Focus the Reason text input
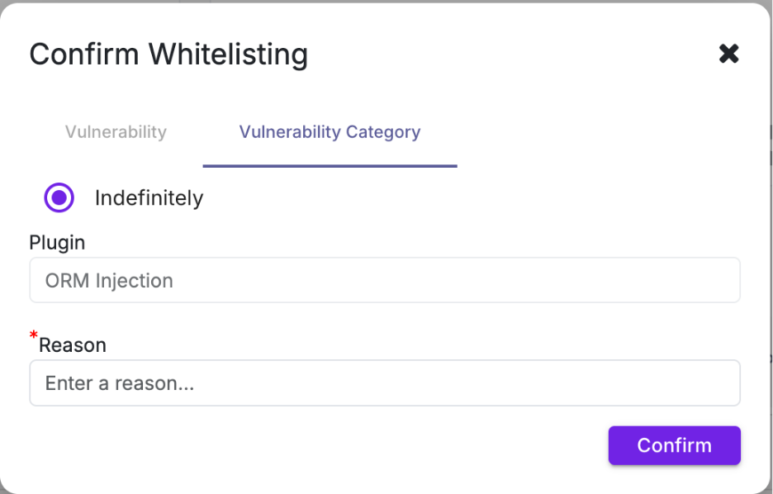773x494 pixels. pos(385,383)
